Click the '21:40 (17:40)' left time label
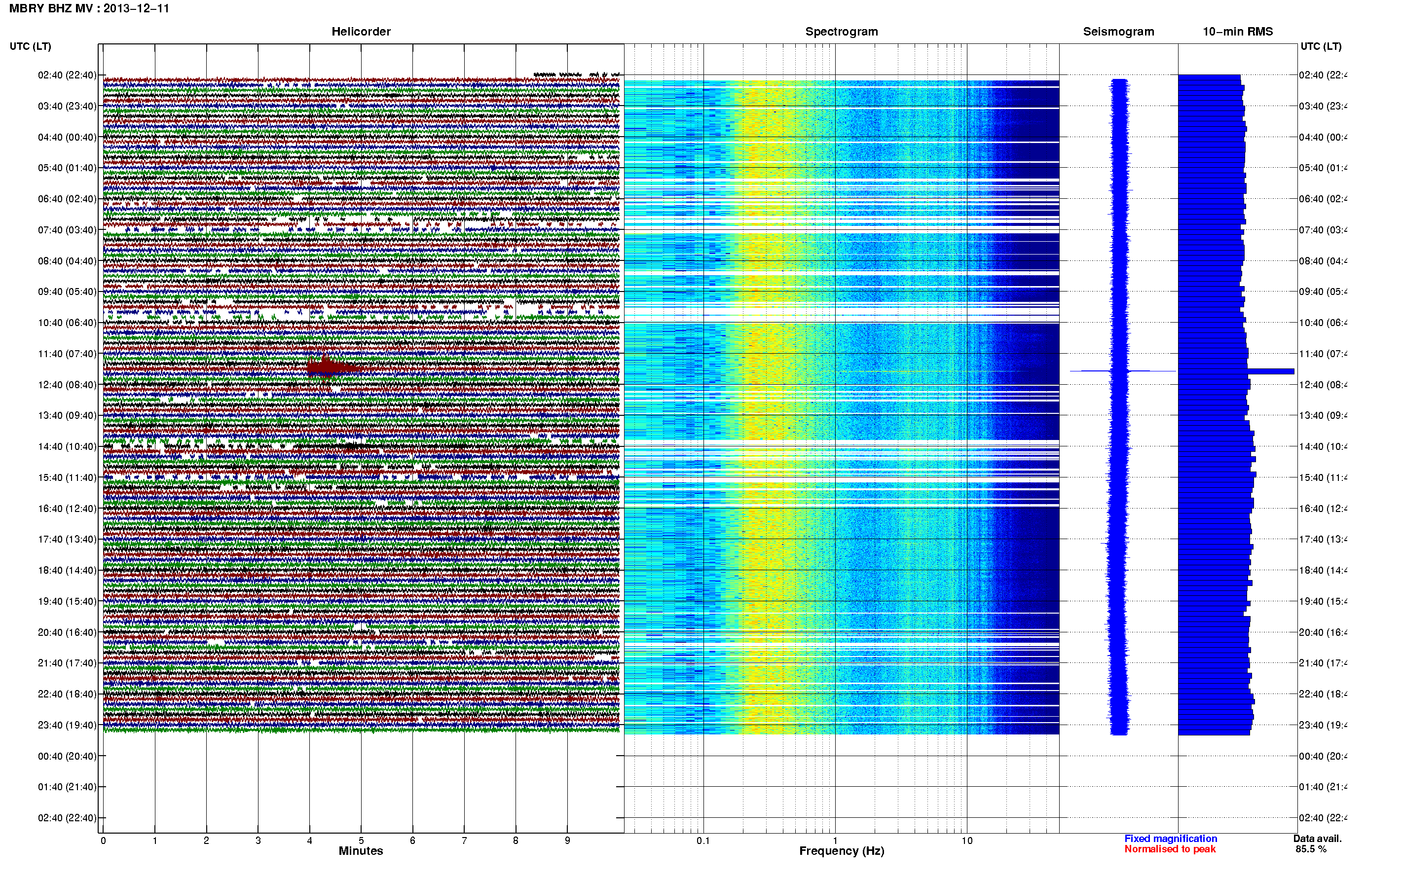The width and height of the screenshot is (1403, 877). (x=67, y=663)
